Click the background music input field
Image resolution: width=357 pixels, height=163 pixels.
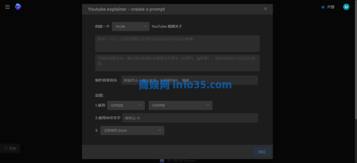(189, 80)
